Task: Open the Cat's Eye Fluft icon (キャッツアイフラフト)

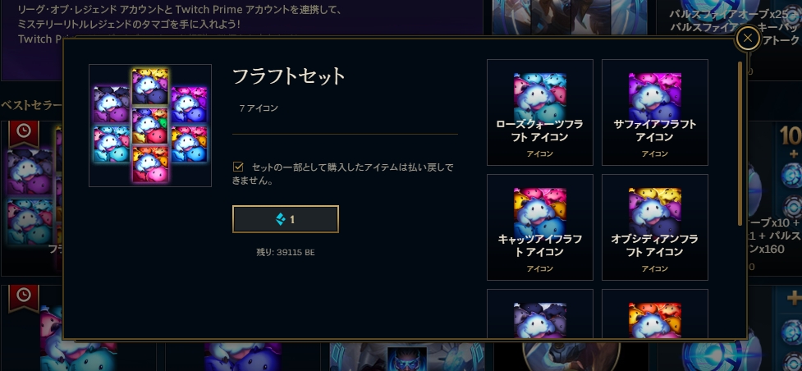Action: pos(539,227)
